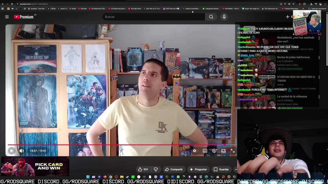328x184 pixels.
Task: Open the Windows Start button in taskbar
Action: tap(88, 177)
